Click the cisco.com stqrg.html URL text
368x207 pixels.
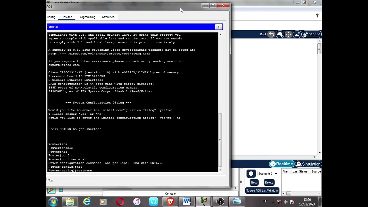tap(99, 53)
